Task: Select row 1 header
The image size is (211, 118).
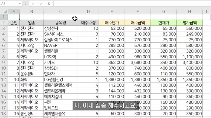Action: click(x=4, y=17)
